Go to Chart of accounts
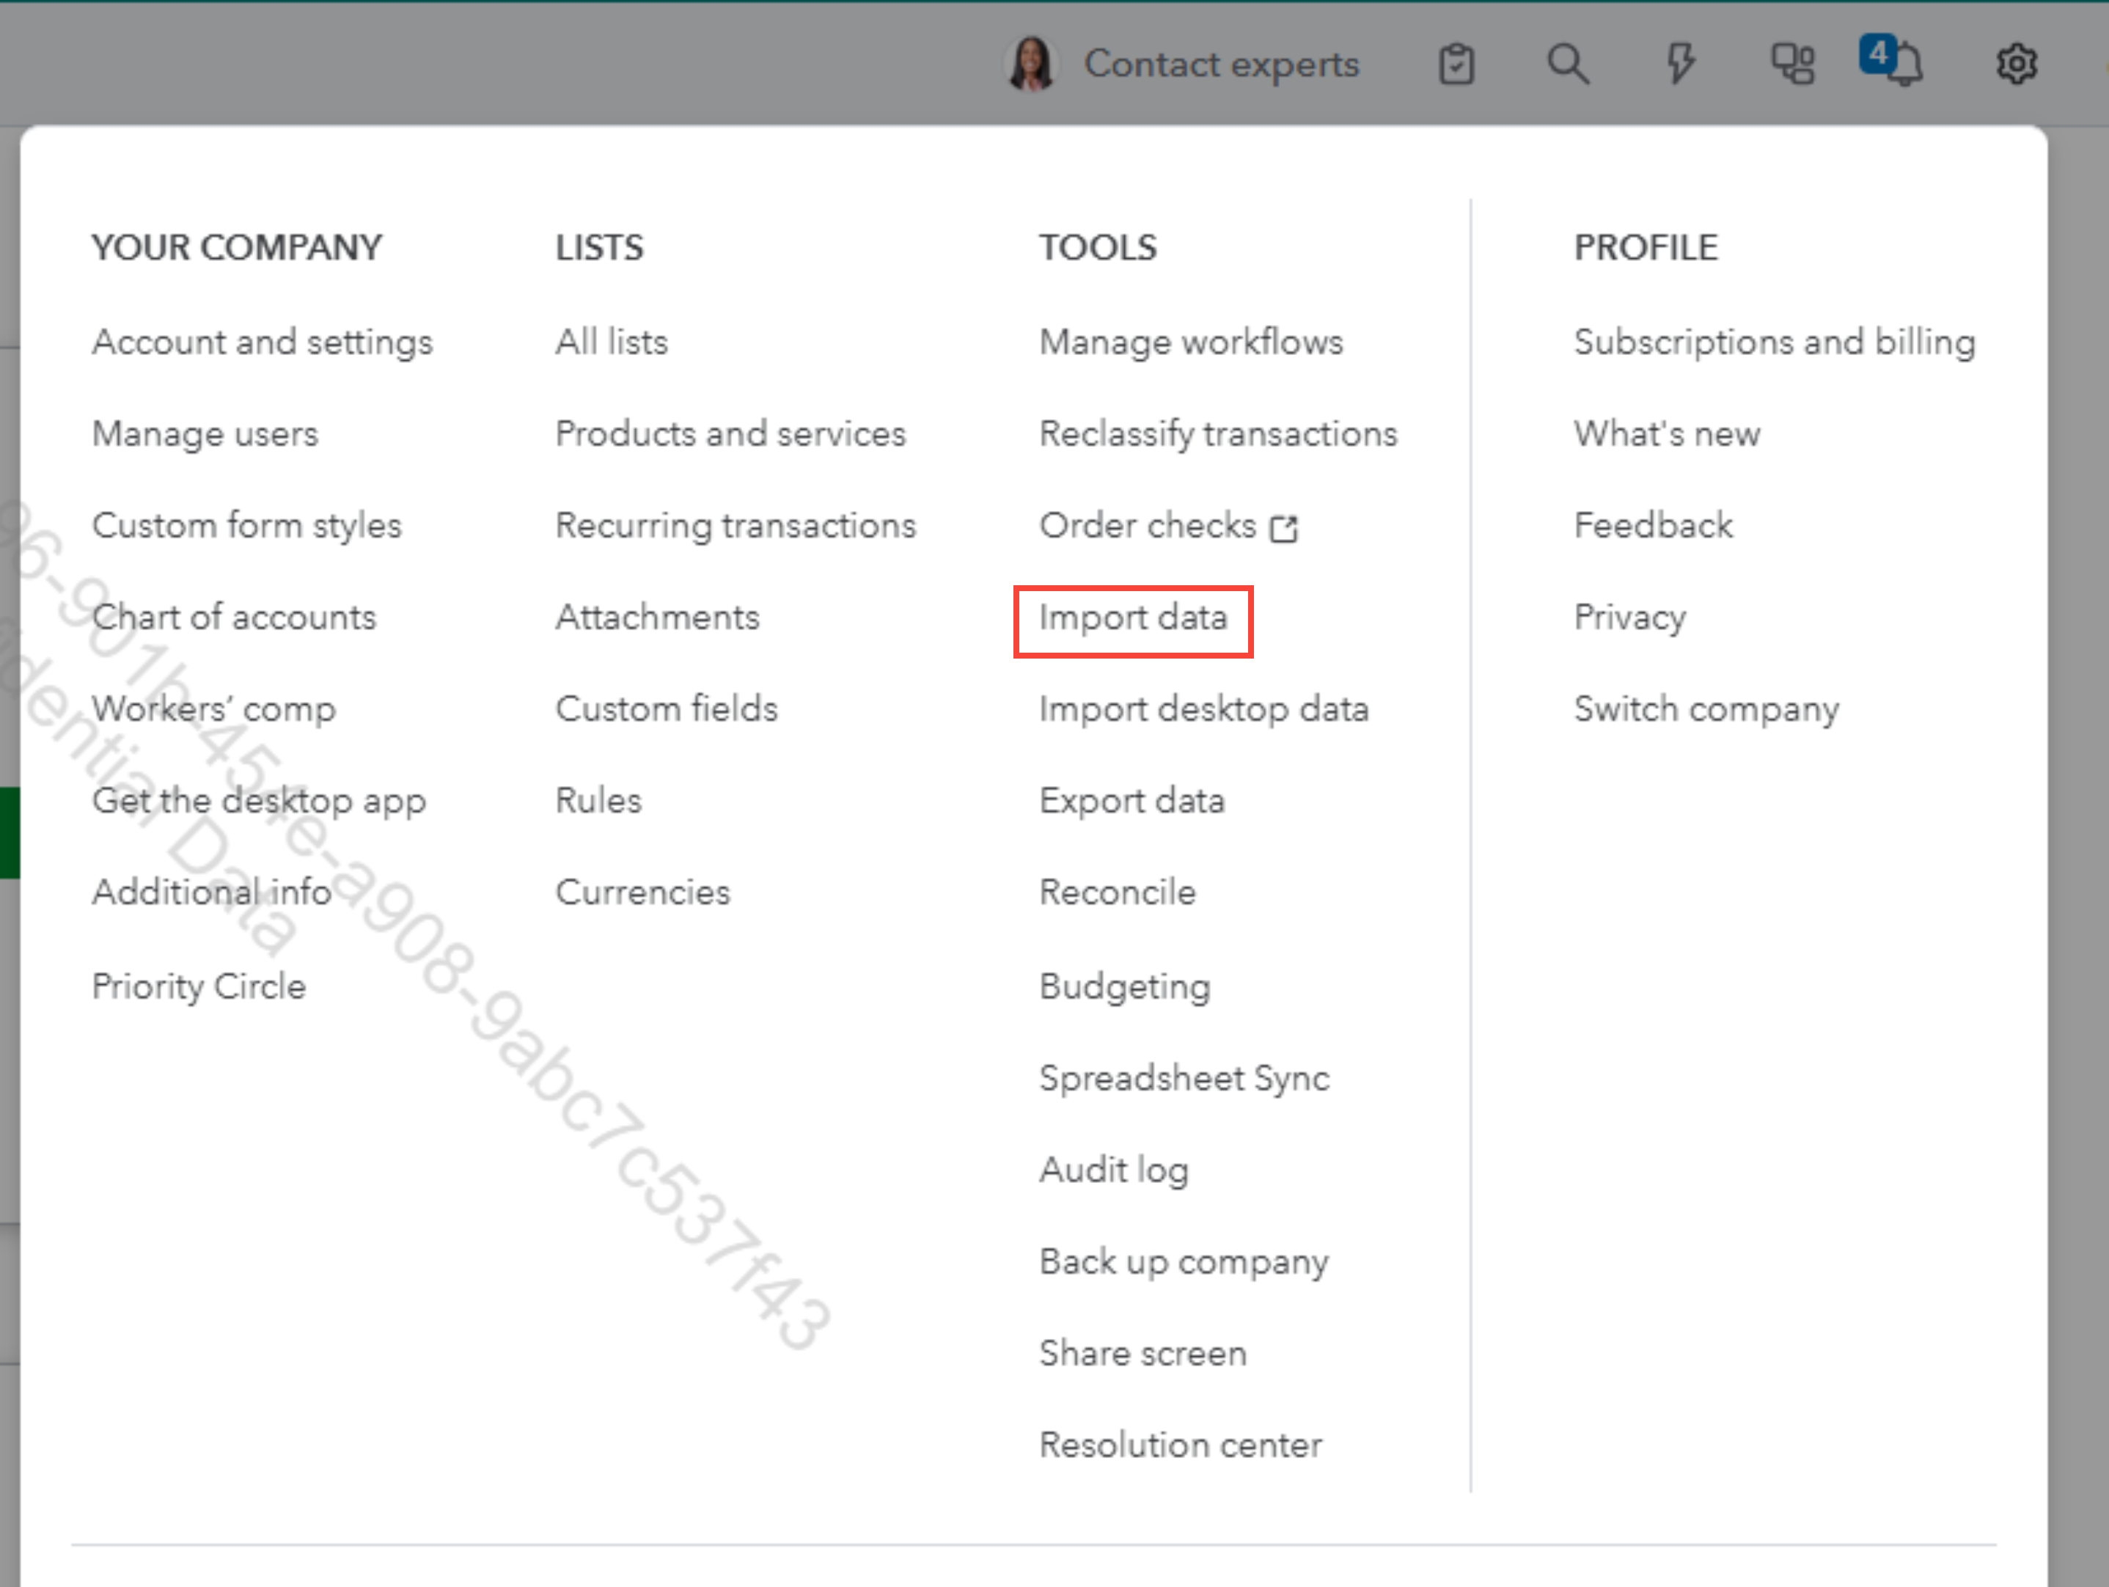The height and width of the screenshot is (1587, 2109). [234, 618]
